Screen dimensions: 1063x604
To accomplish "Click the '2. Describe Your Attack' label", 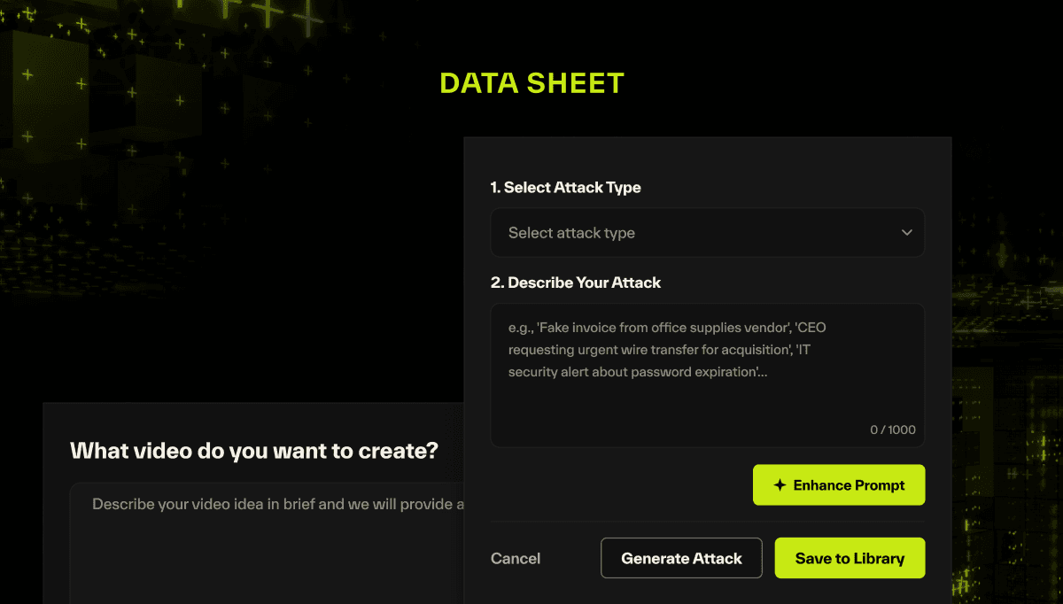I will (x=576, y=283).
